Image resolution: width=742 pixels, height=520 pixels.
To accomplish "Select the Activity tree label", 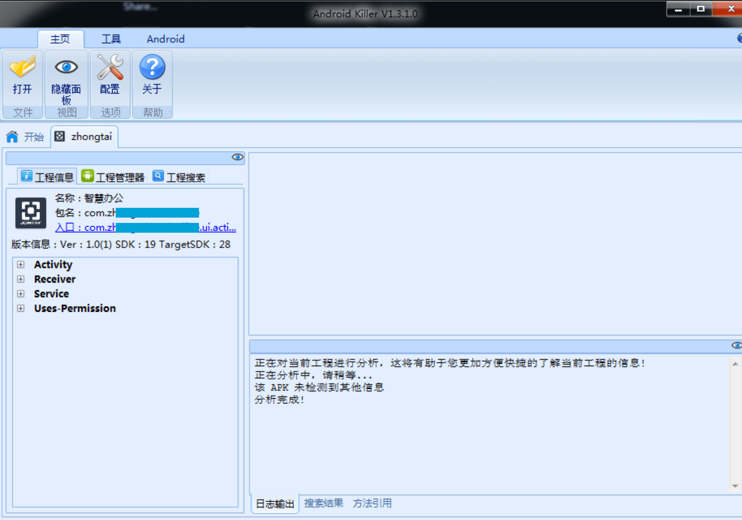I will pos(53,265).
